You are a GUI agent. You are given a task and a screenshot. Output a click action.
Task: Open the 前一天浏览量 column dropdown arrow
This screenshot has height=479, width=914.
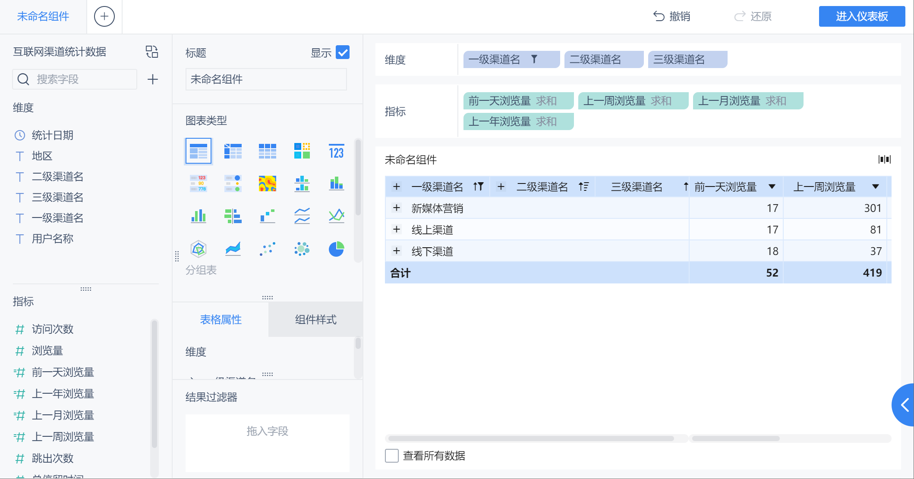tap(772, 187)
